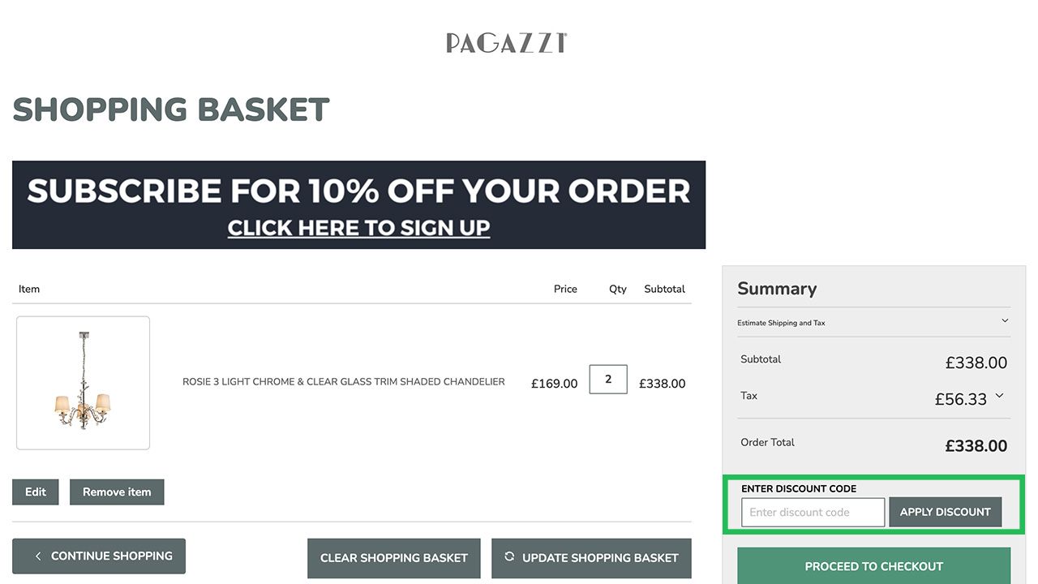Open the Rosie chandelier product thumbnail
This screenshot has width=1038, height=584.
[83, 383]
